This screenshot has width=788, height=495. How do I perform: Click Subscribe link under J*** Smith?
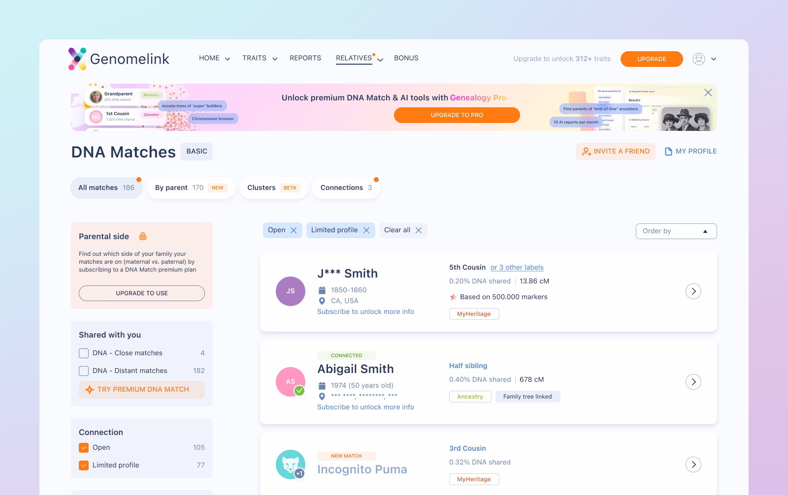coord(365,312)
